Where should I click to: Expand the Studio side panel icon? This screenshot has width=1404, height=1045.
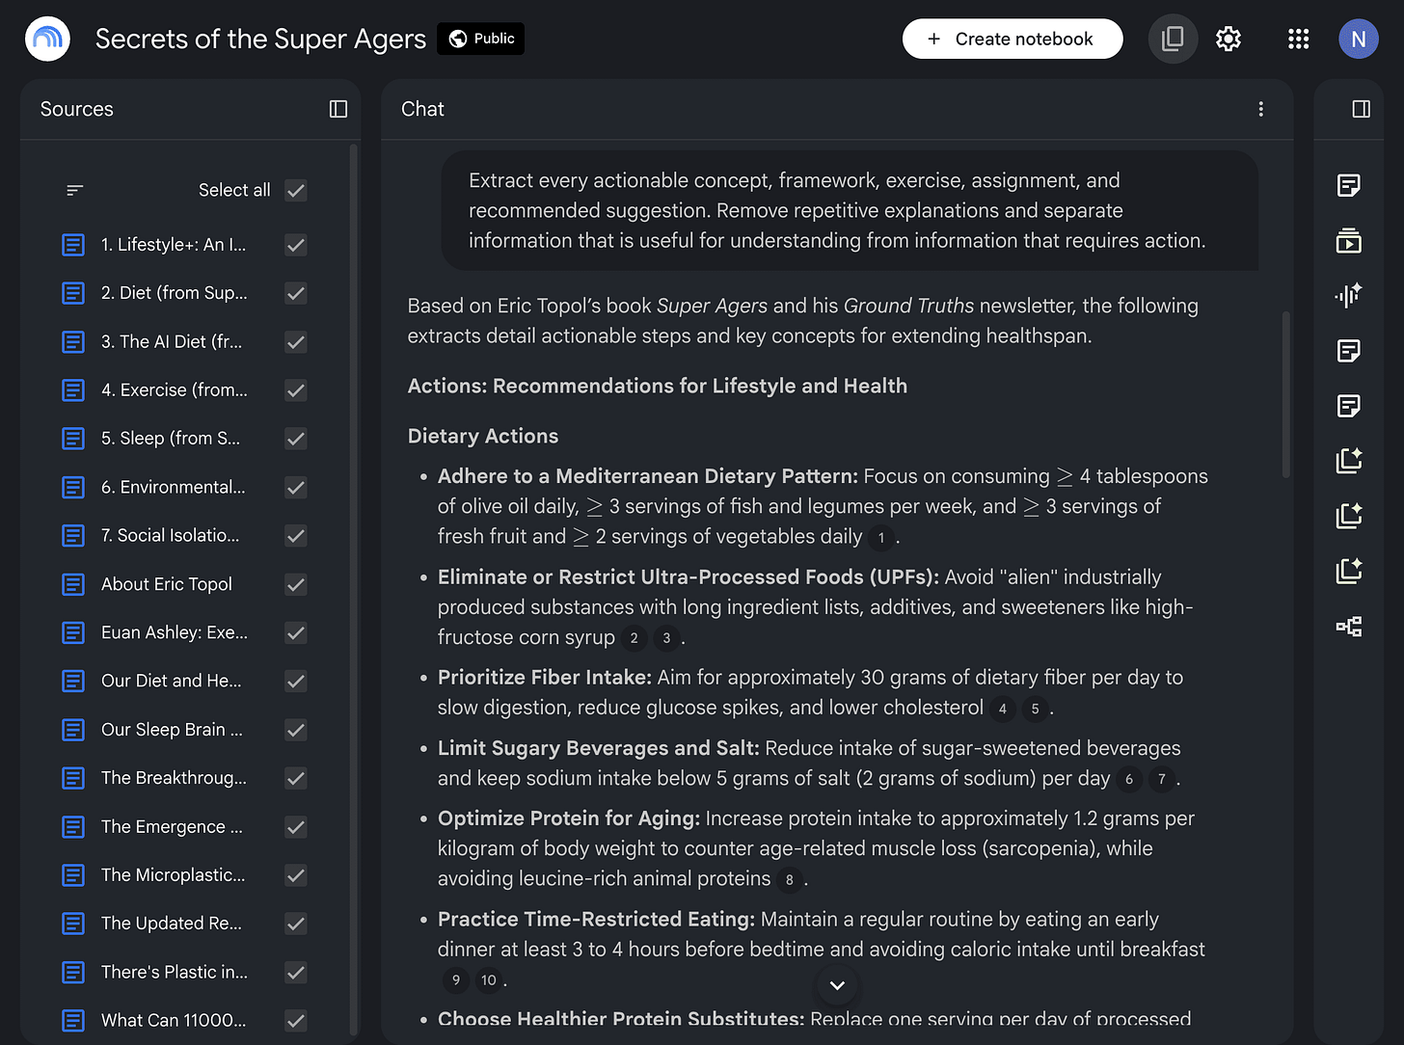pos(1361,109)
